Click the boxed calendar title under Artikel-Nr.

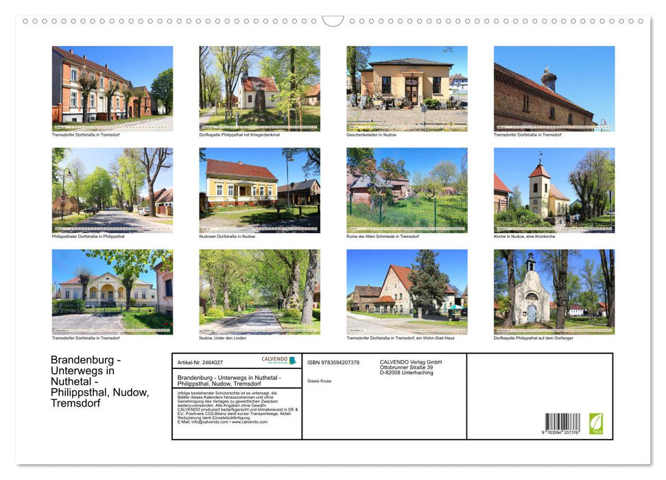[x=229, y=380]
